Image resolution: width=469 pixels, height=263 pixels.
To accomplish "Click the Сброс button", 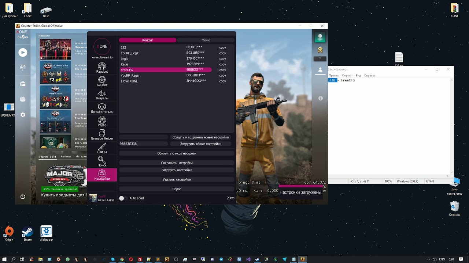I will click(177, 189).
